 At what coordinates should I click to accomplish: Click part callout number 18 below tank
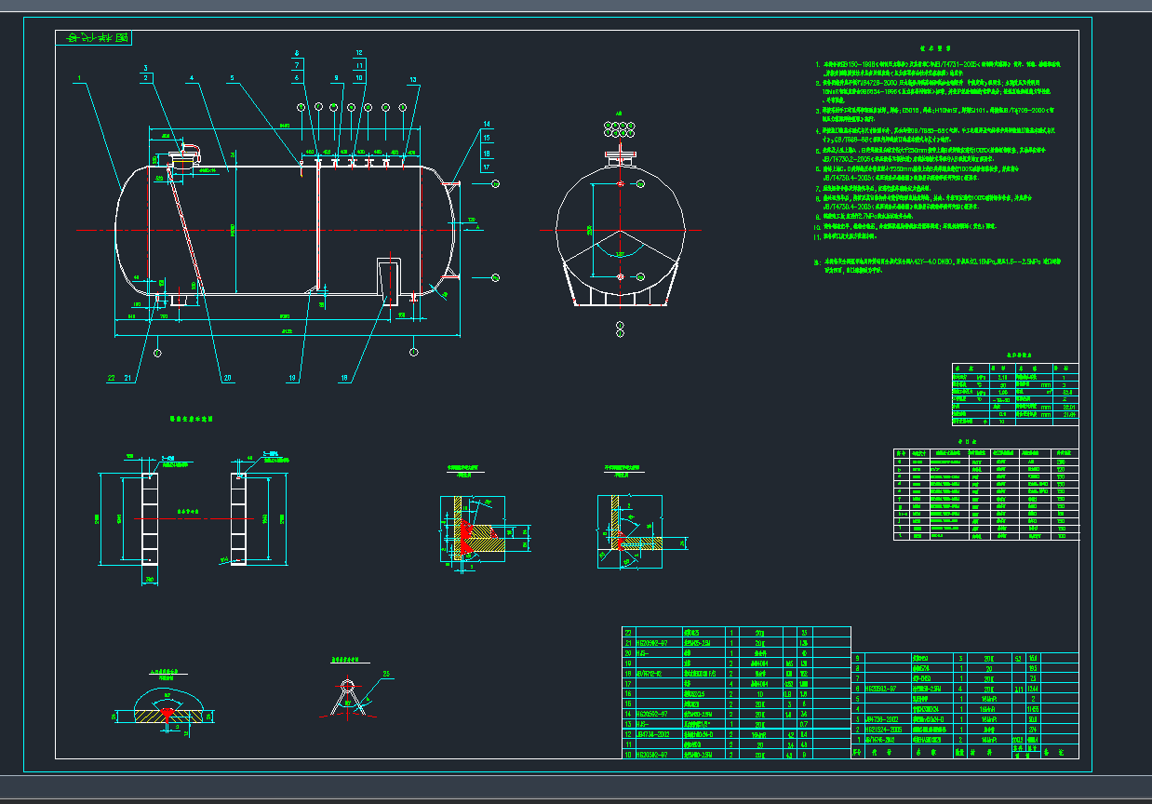(344, 378)
